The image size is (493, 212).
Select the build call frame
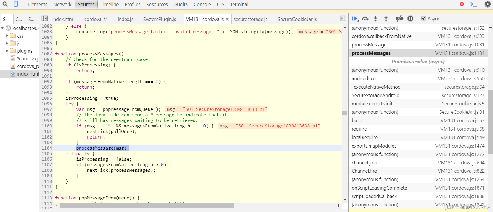click(x=418, y=120)
